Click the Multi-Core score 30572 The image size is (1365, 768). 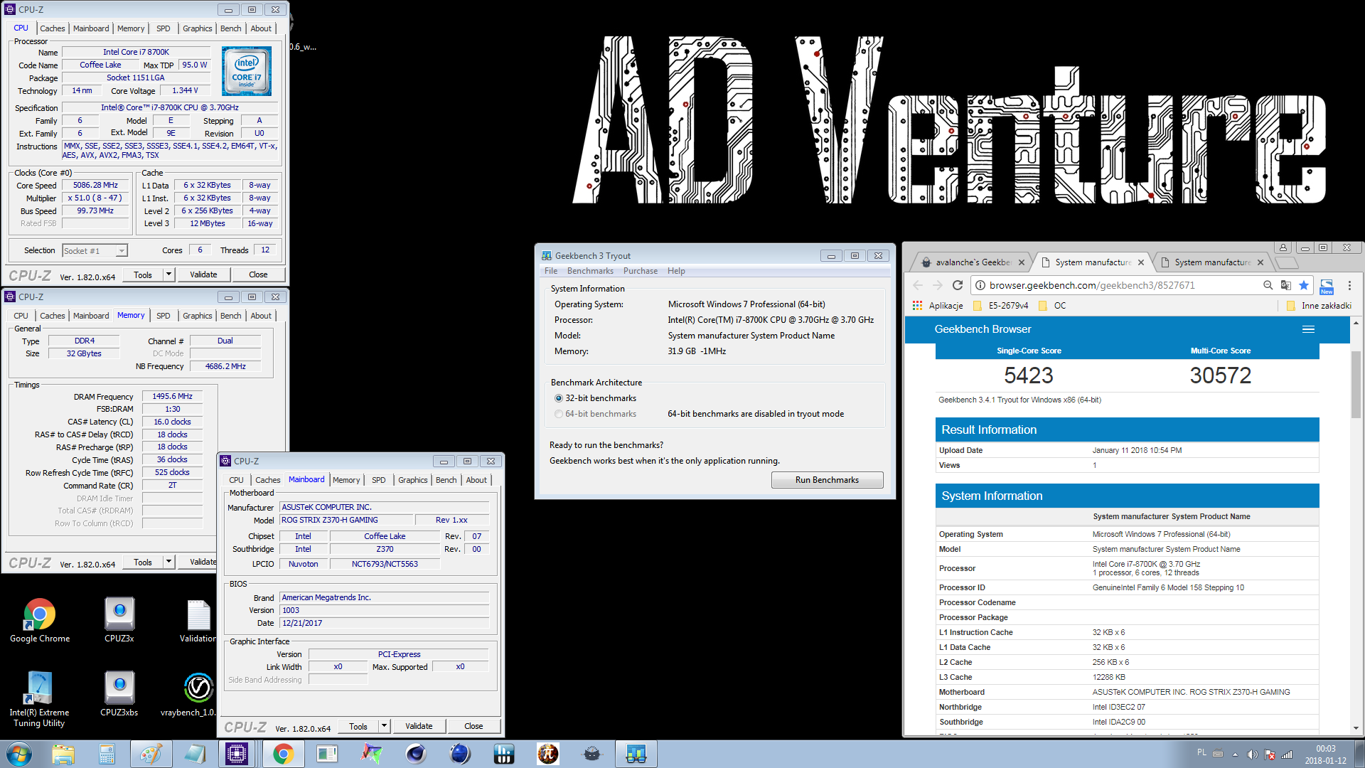[1221, 375]
